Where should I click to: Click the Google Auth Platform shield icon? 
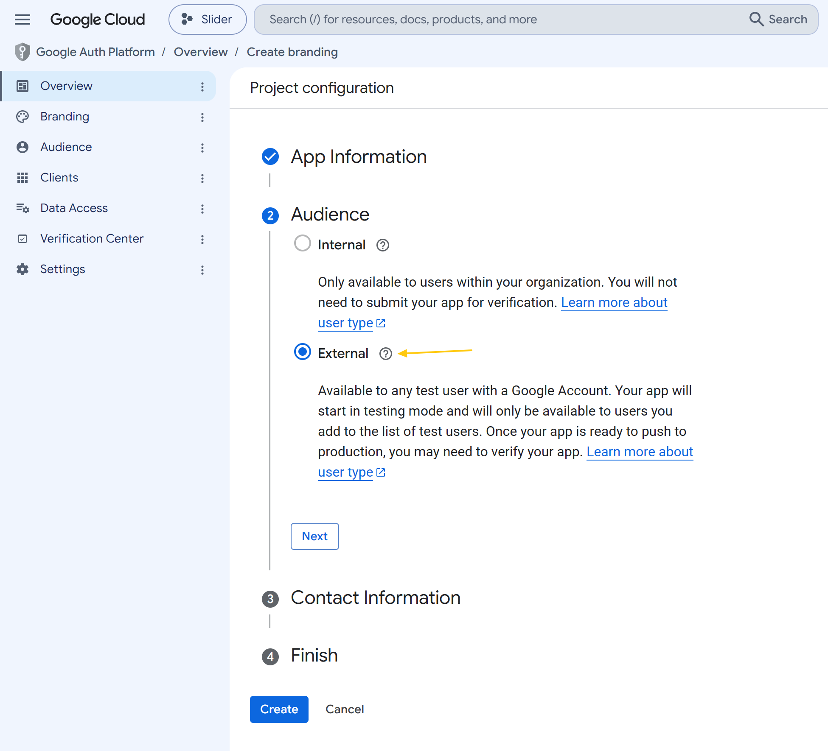click(x=22, y=52)
